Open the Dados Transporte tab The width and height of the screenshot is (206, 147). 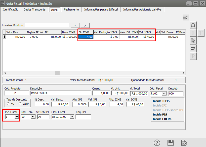[34, 9]
